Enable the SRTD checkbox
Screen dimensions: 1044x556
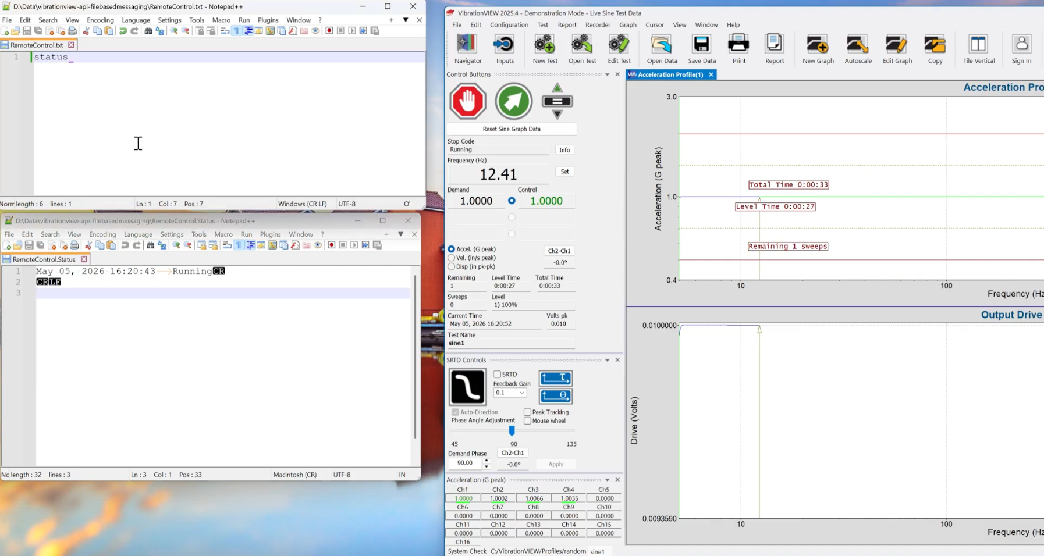coord(497,374)
